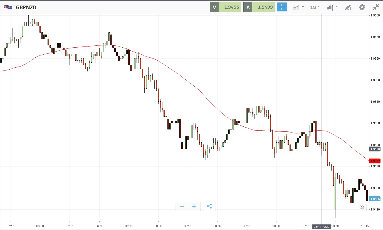
Task: Select the drawing tools icon
Action: coord(348,7)
